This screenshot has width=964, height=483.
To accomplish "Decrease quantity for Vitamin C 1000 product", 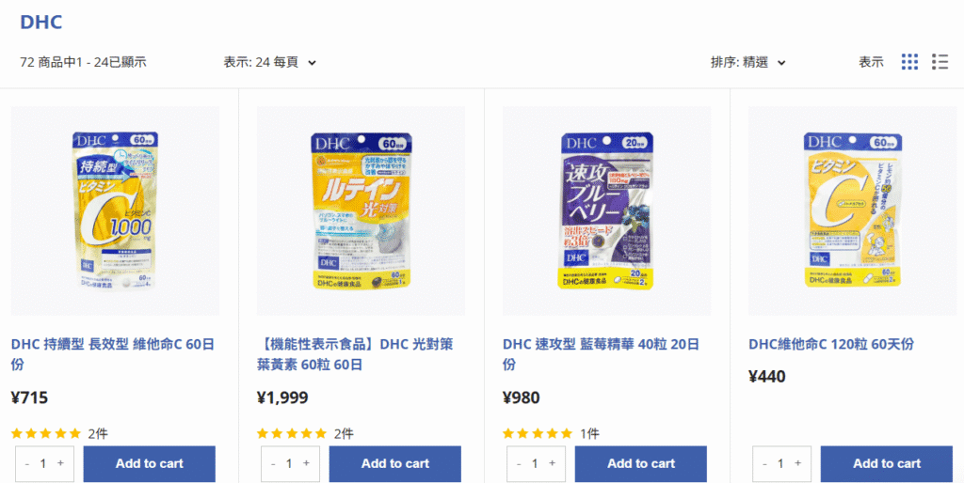I will pyautogui.click(x=28, y=463).
